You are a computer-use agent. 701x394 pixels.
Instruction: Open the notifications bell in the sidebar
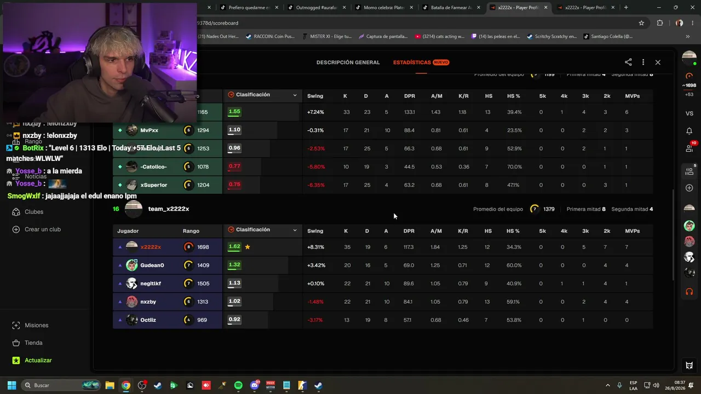pyautogui.click(x=689, y=131)
